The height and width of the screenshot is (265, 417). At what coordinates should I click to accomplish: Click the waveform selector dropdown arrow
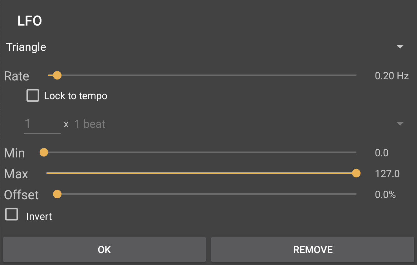[x=400, y=47]
